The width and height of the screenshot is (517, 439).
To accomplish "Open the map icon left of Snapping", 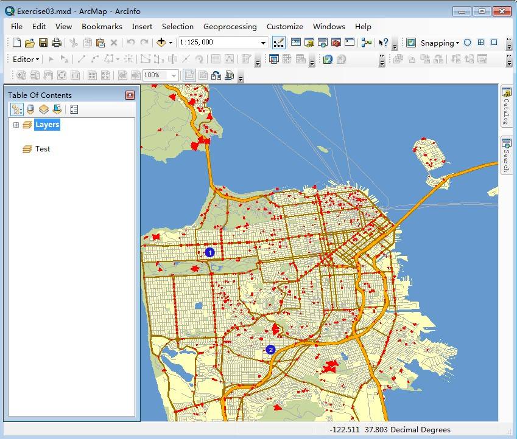I will 411,43.
